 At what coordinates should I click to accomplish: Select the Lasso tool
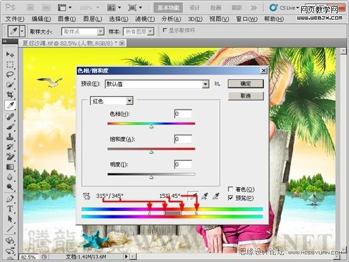click(x=10, y=74)
